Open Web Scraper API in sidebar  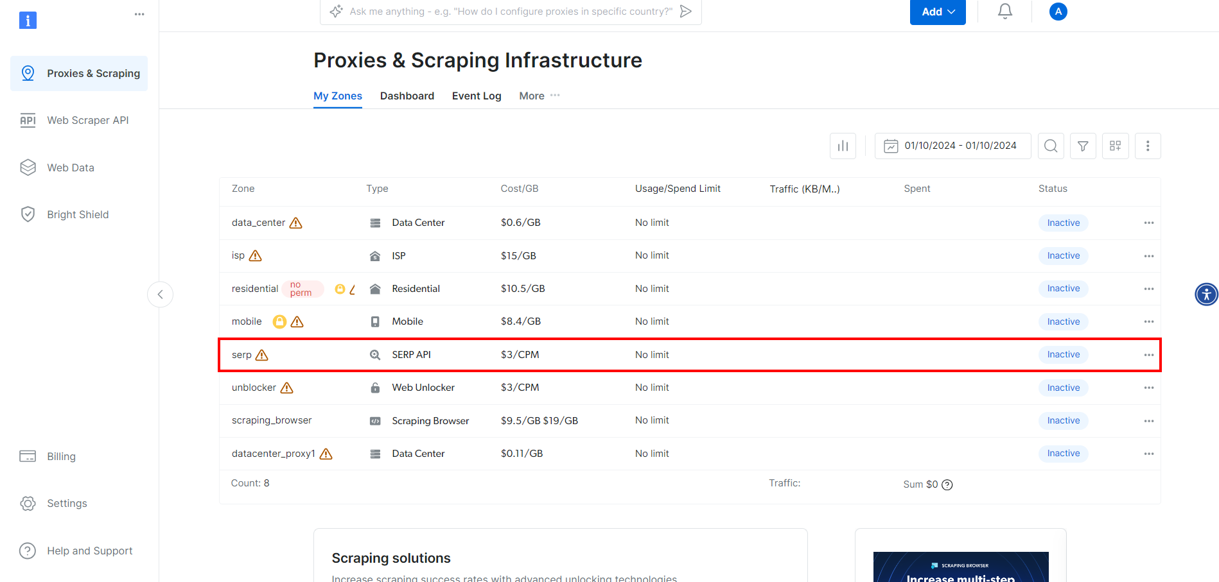pos(87,120)
